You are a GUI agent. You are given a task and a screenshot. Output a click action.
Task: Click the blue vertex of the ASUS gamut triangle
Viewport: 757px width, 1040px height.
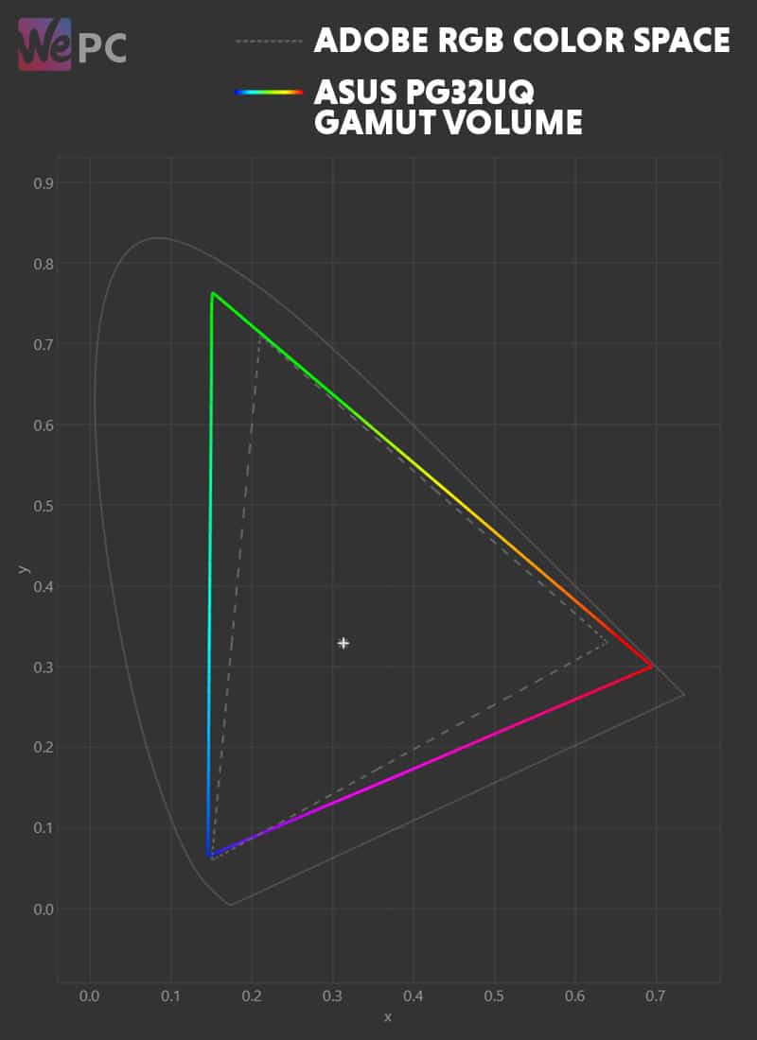(210, 855)
